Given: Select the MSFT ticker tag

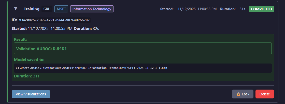Looking at the screenshot, I should (x=61, y=9).
